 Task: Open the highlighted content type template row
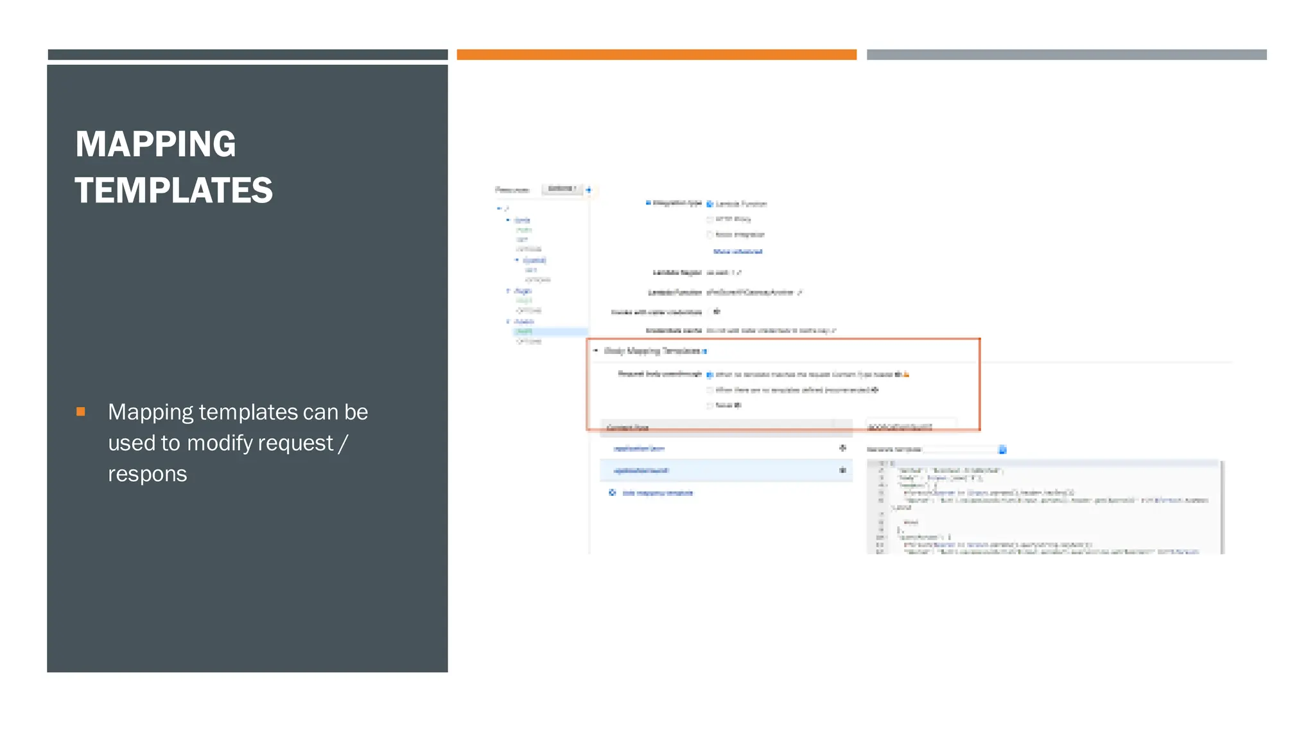(726, 470)
